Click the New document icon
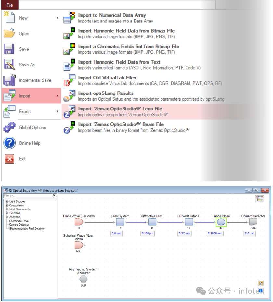The width and height of the screenshot is (273, 302). click(x=9, y=17)
